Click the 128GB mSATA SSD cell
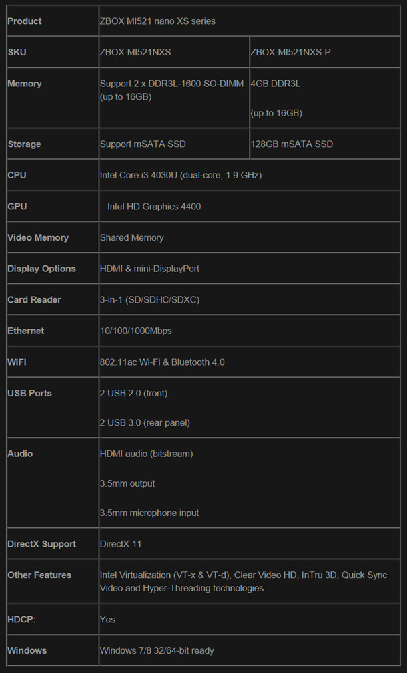407x673 pixels. 325,144
